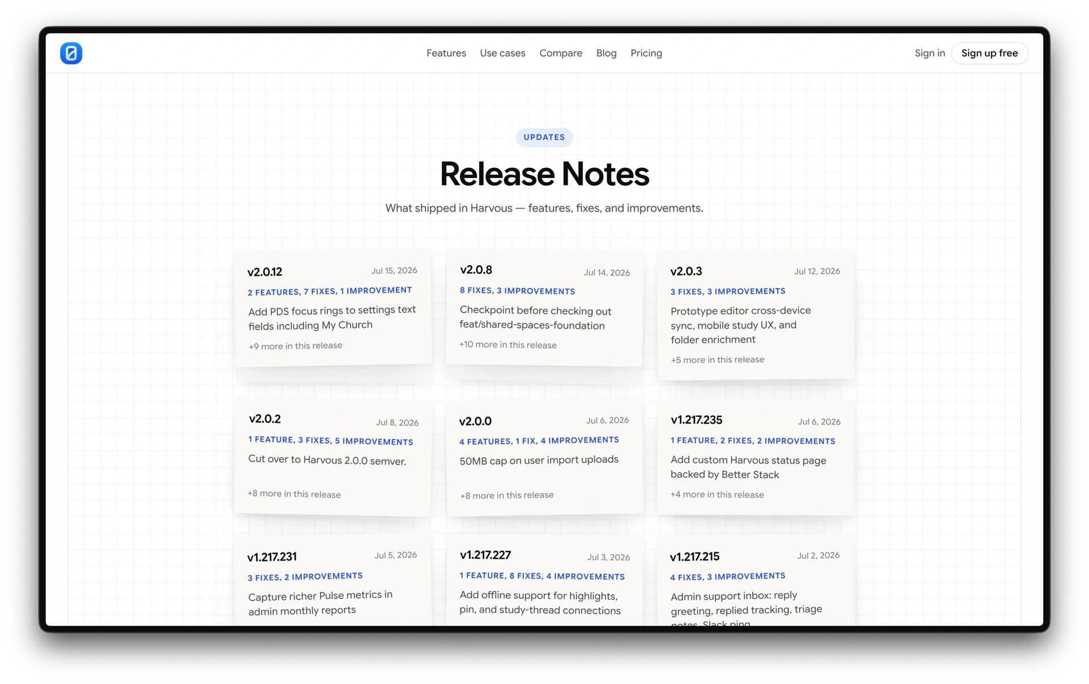Image resolution: width=1089 pixels, height=684 pixels.
Task: Click 'Capture richer Pulse metrics' description
Action: [x=320, y=602]
